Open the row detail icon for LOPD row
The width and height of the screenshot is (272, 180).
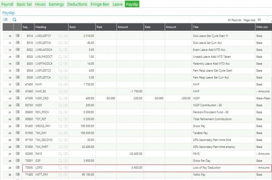18,168
